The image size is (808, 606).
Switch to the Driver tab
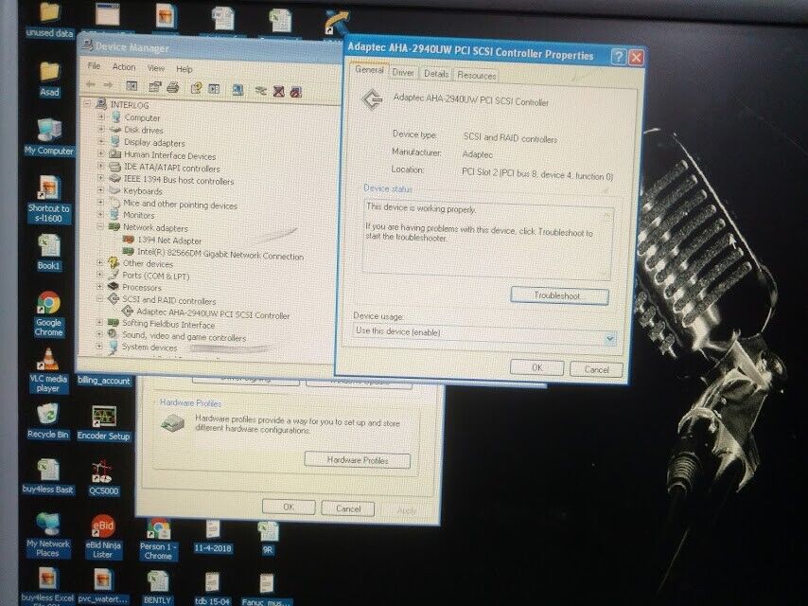[x=403, y=73]
